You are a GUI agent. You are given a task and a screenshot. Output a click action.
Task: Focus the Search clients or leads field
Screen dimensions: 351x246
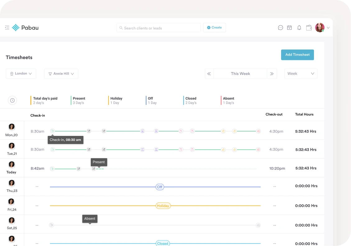pyautogui.click(x=159, y=28)
